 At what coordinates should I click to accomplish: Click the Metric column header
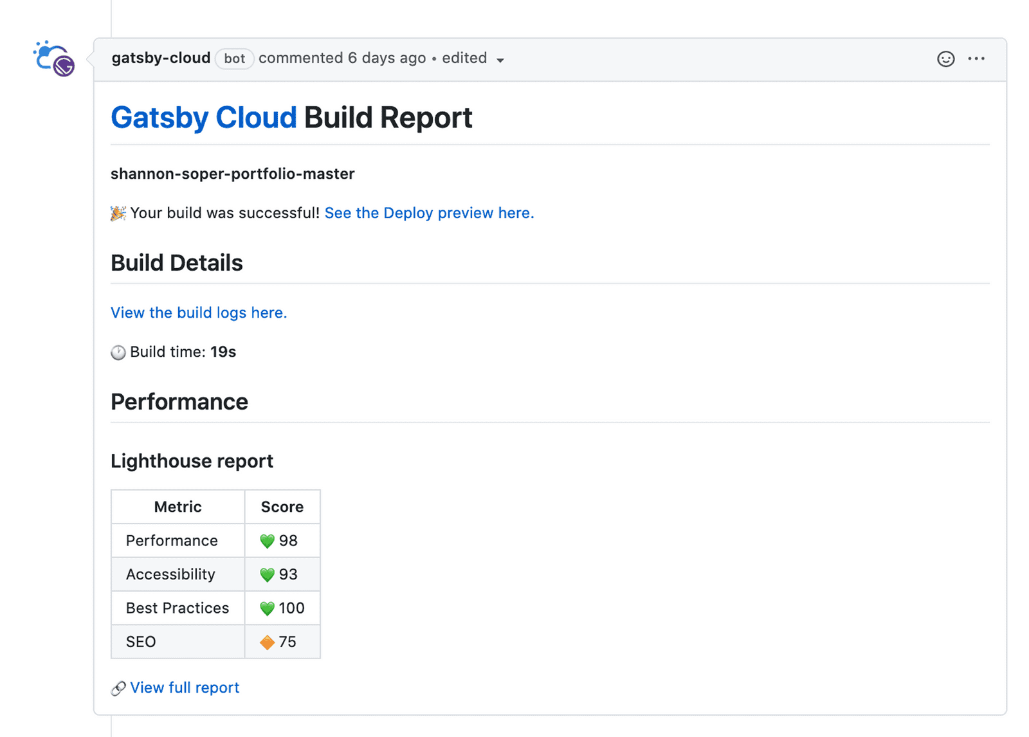(x=178, y=507)
